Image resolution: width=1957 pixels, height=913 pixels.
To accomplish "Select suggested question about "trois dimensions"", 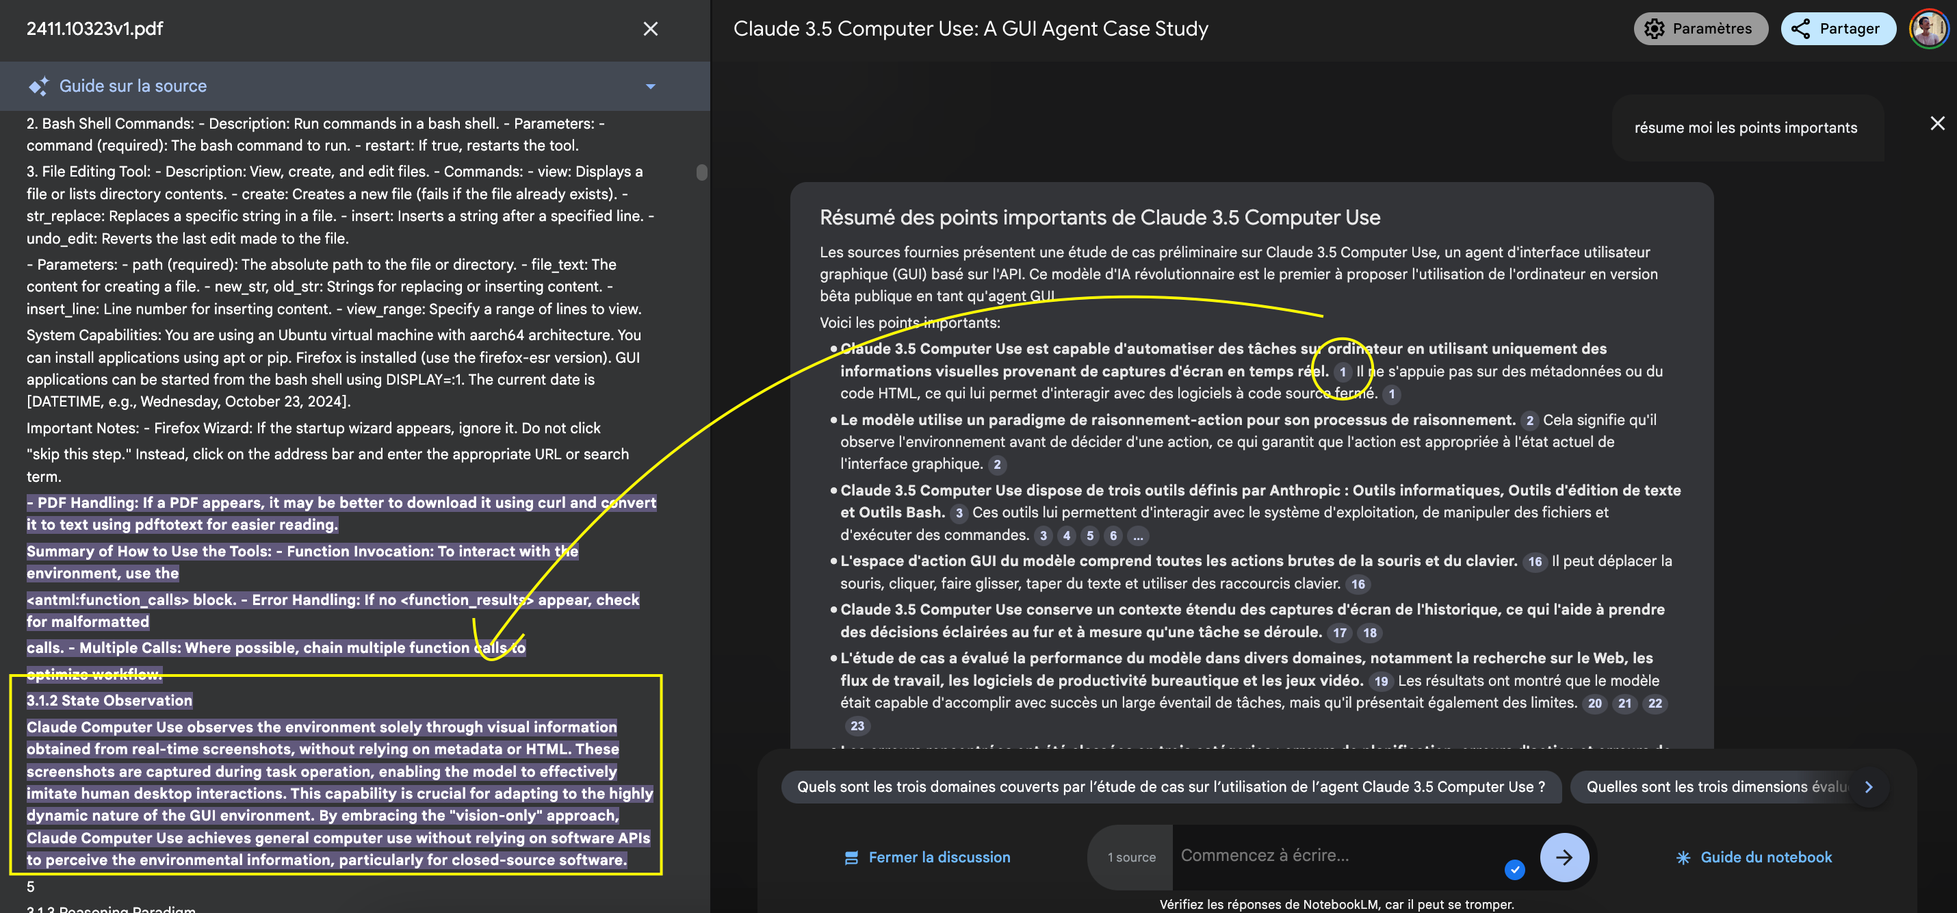I will [x=1717, y=787].
